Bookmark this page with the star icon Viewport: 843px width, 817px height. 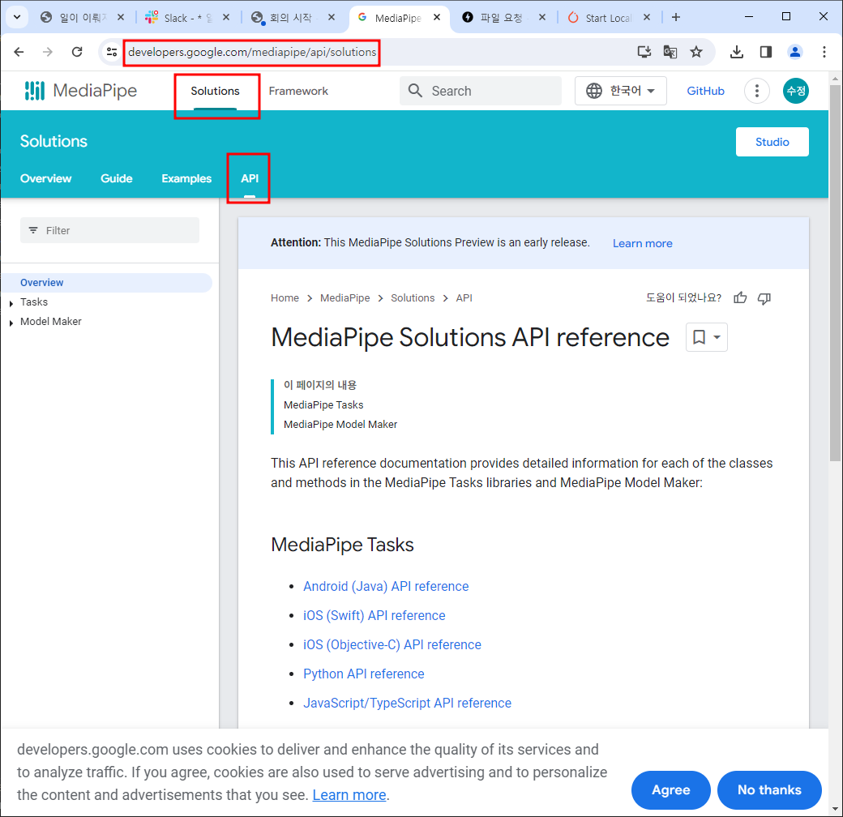(x=696, y=52)
